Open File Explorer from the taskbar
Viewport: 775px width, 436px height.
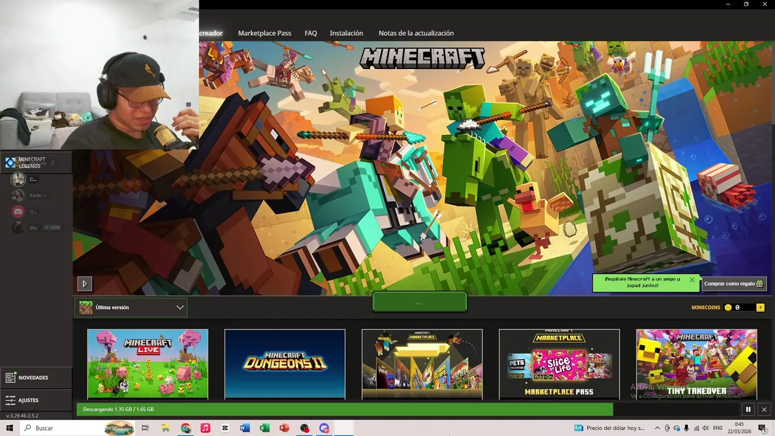165,428
